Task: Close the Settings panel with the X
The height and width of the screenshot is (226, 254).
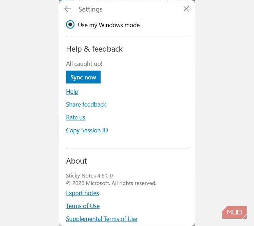Action: [x=186, y=9]
